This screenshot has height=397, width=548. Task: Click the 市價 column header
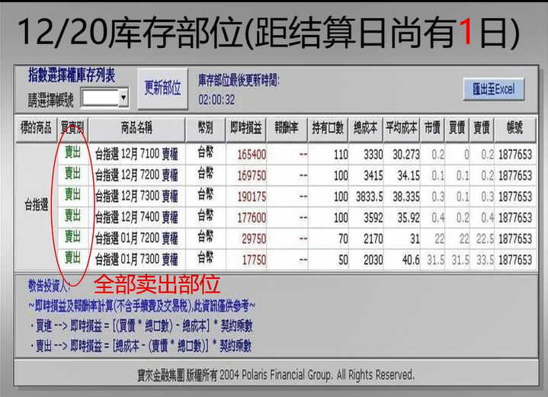[432, 129]
